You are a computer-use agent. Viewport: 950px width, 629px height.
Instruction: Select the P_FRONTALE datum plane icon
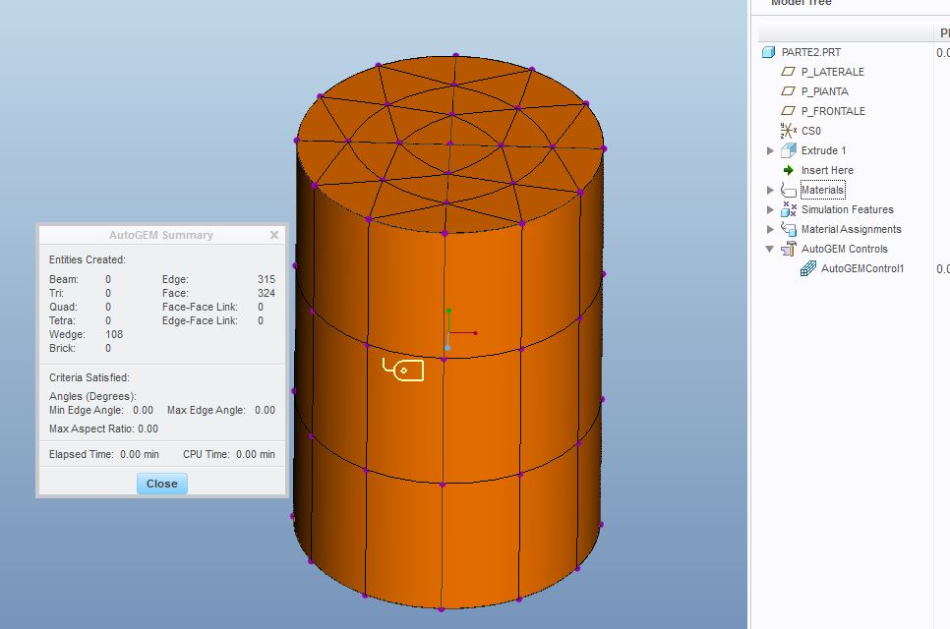788,111
